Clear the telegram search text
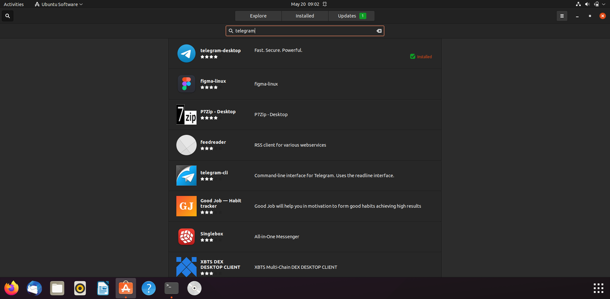Image resolution: width=610 pixels, height=299 pixels. [x=379, y=31]
